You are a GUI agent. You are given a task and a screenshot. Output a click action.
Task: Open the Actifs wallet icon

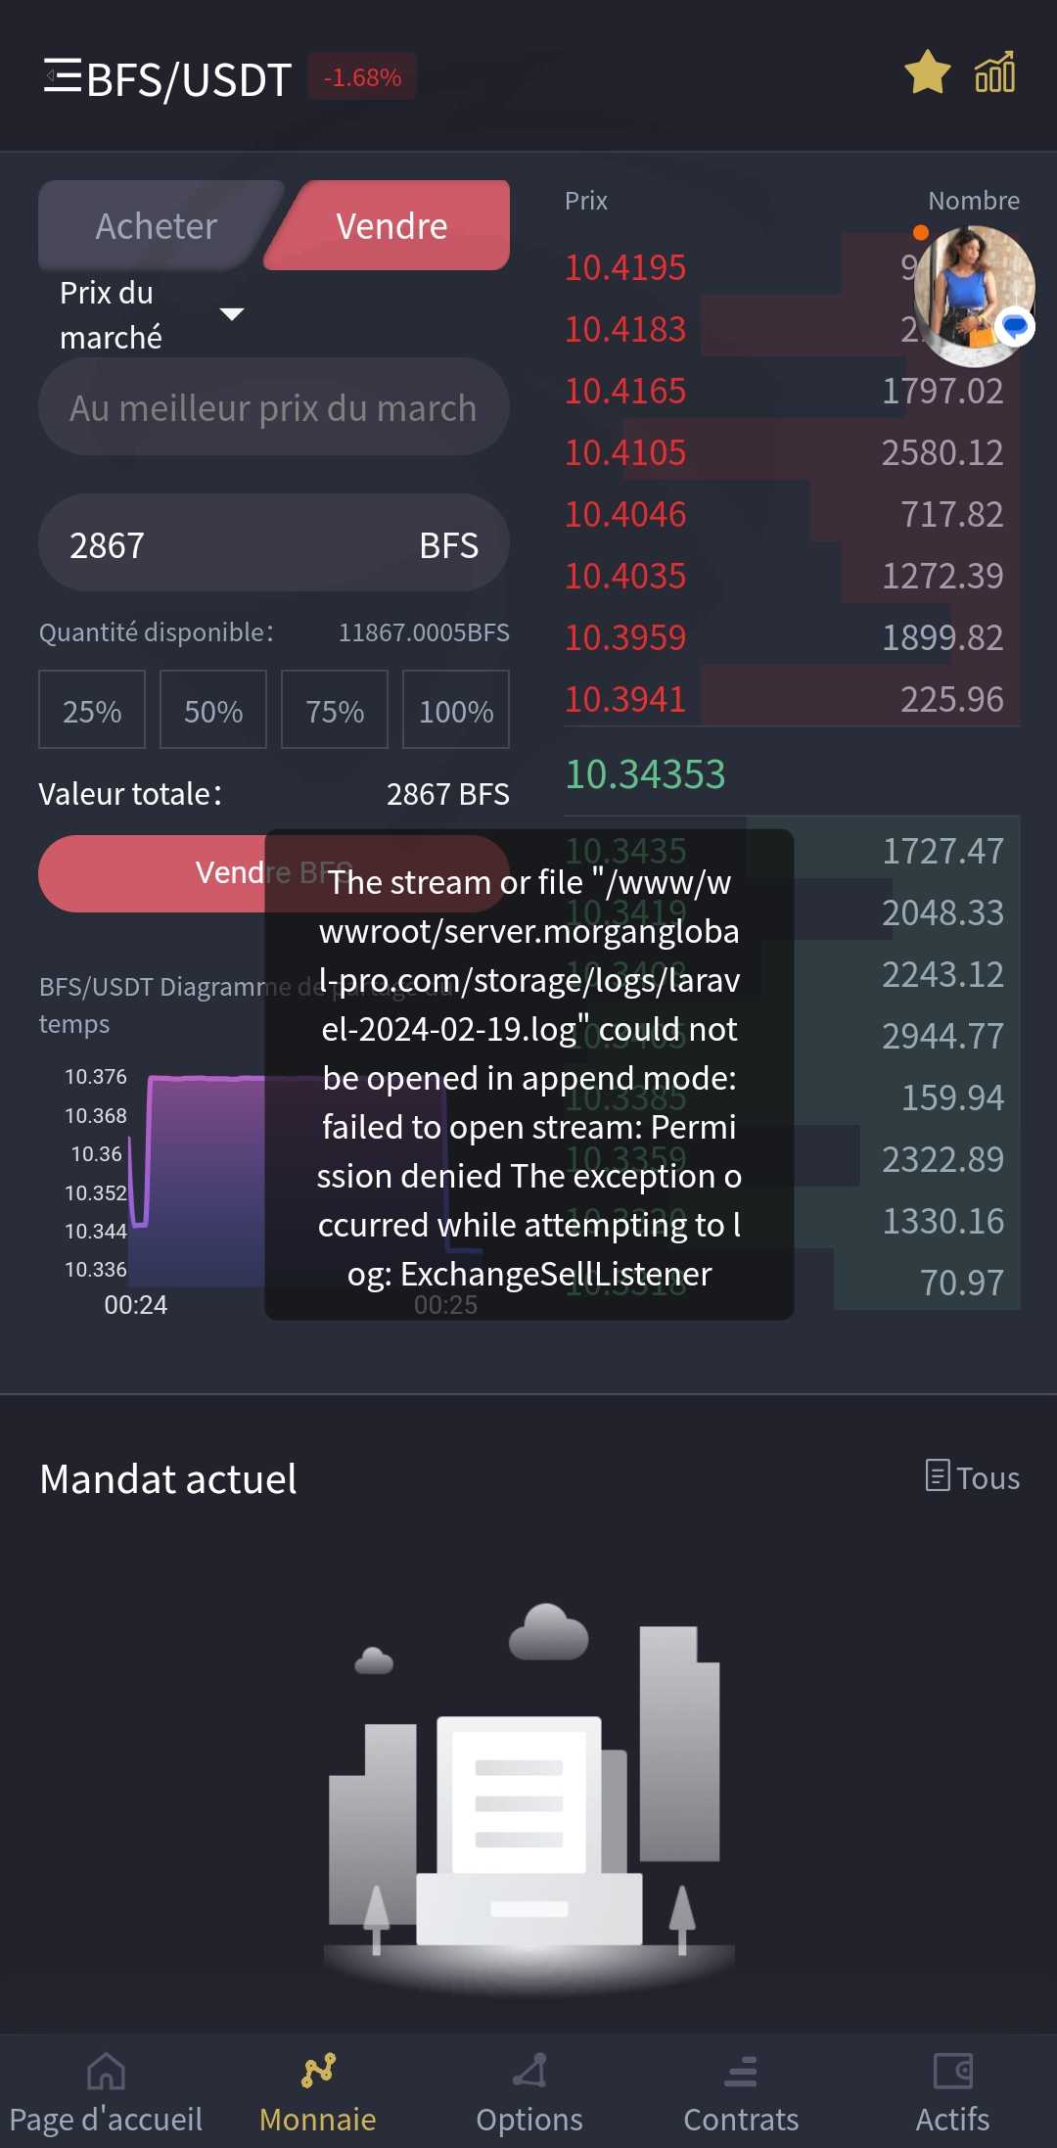coord(952,2072)
